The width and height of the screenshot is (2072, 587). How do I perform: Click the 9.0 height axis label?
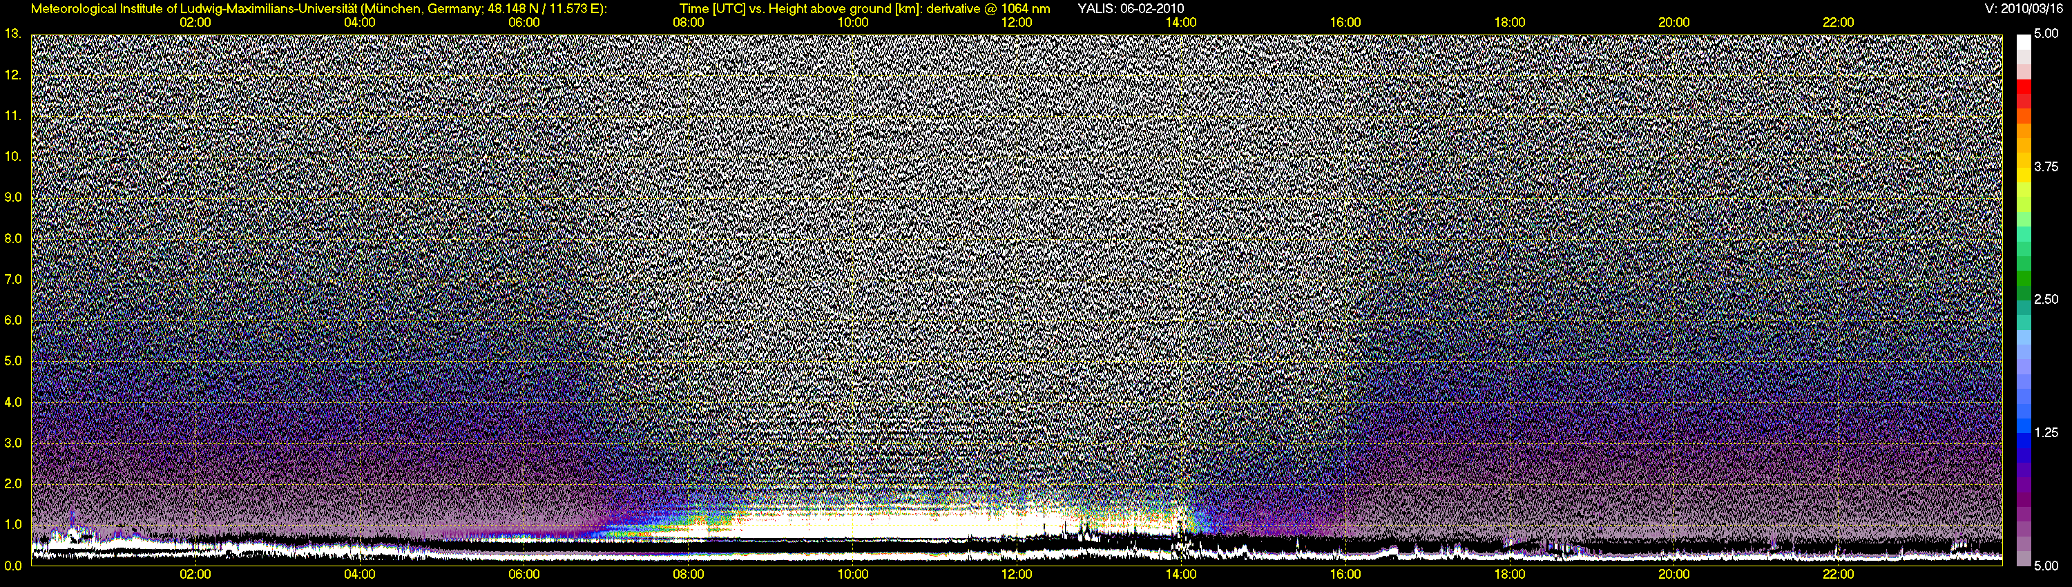click(13, 197)
